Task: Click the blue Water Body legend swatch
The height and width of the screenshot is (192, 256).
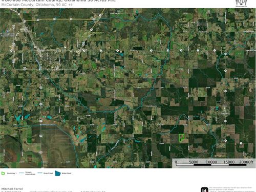Action: 58,173
